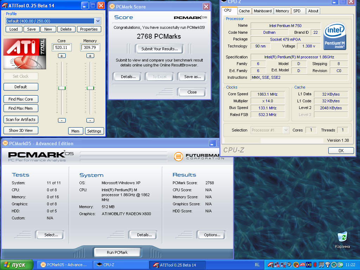Image resolution: width=360 pixels, height=270 pixels.
Task: Open the Recycle Bin (Корзина) desktop icon
Action: coord(342,240)
